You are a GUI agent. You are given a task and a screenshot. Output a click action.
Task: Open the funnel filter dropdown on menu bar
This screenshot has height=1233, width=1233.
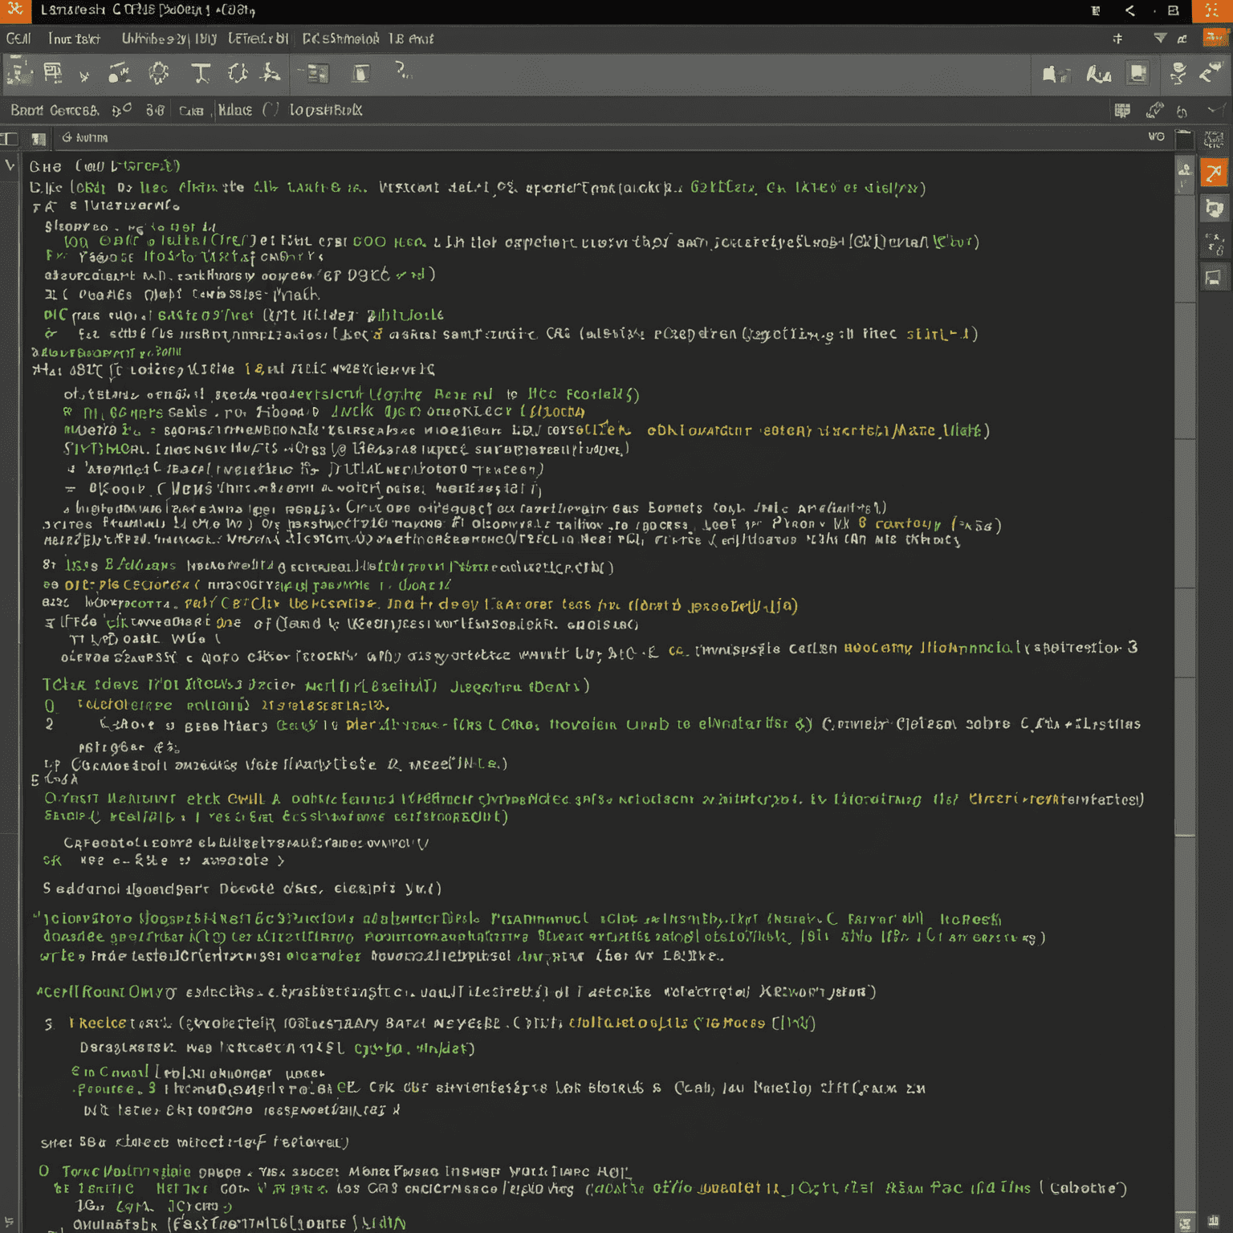click(x=1160, y=39)
